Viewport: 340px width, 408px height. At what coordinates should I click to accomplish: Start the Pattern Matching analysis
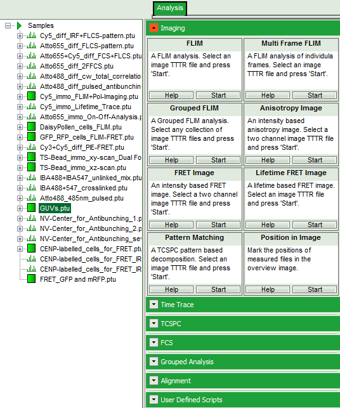[218, 289]
